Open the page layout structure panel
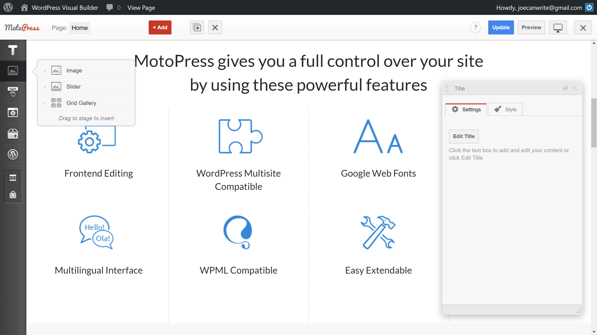 click(13, 178)
